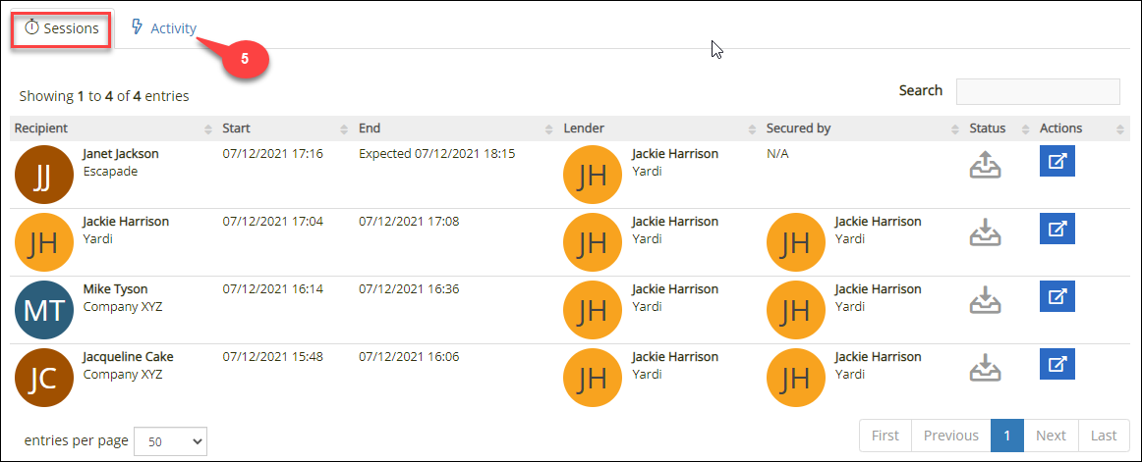Sort table by Recipient column

[x=41, y=128]
